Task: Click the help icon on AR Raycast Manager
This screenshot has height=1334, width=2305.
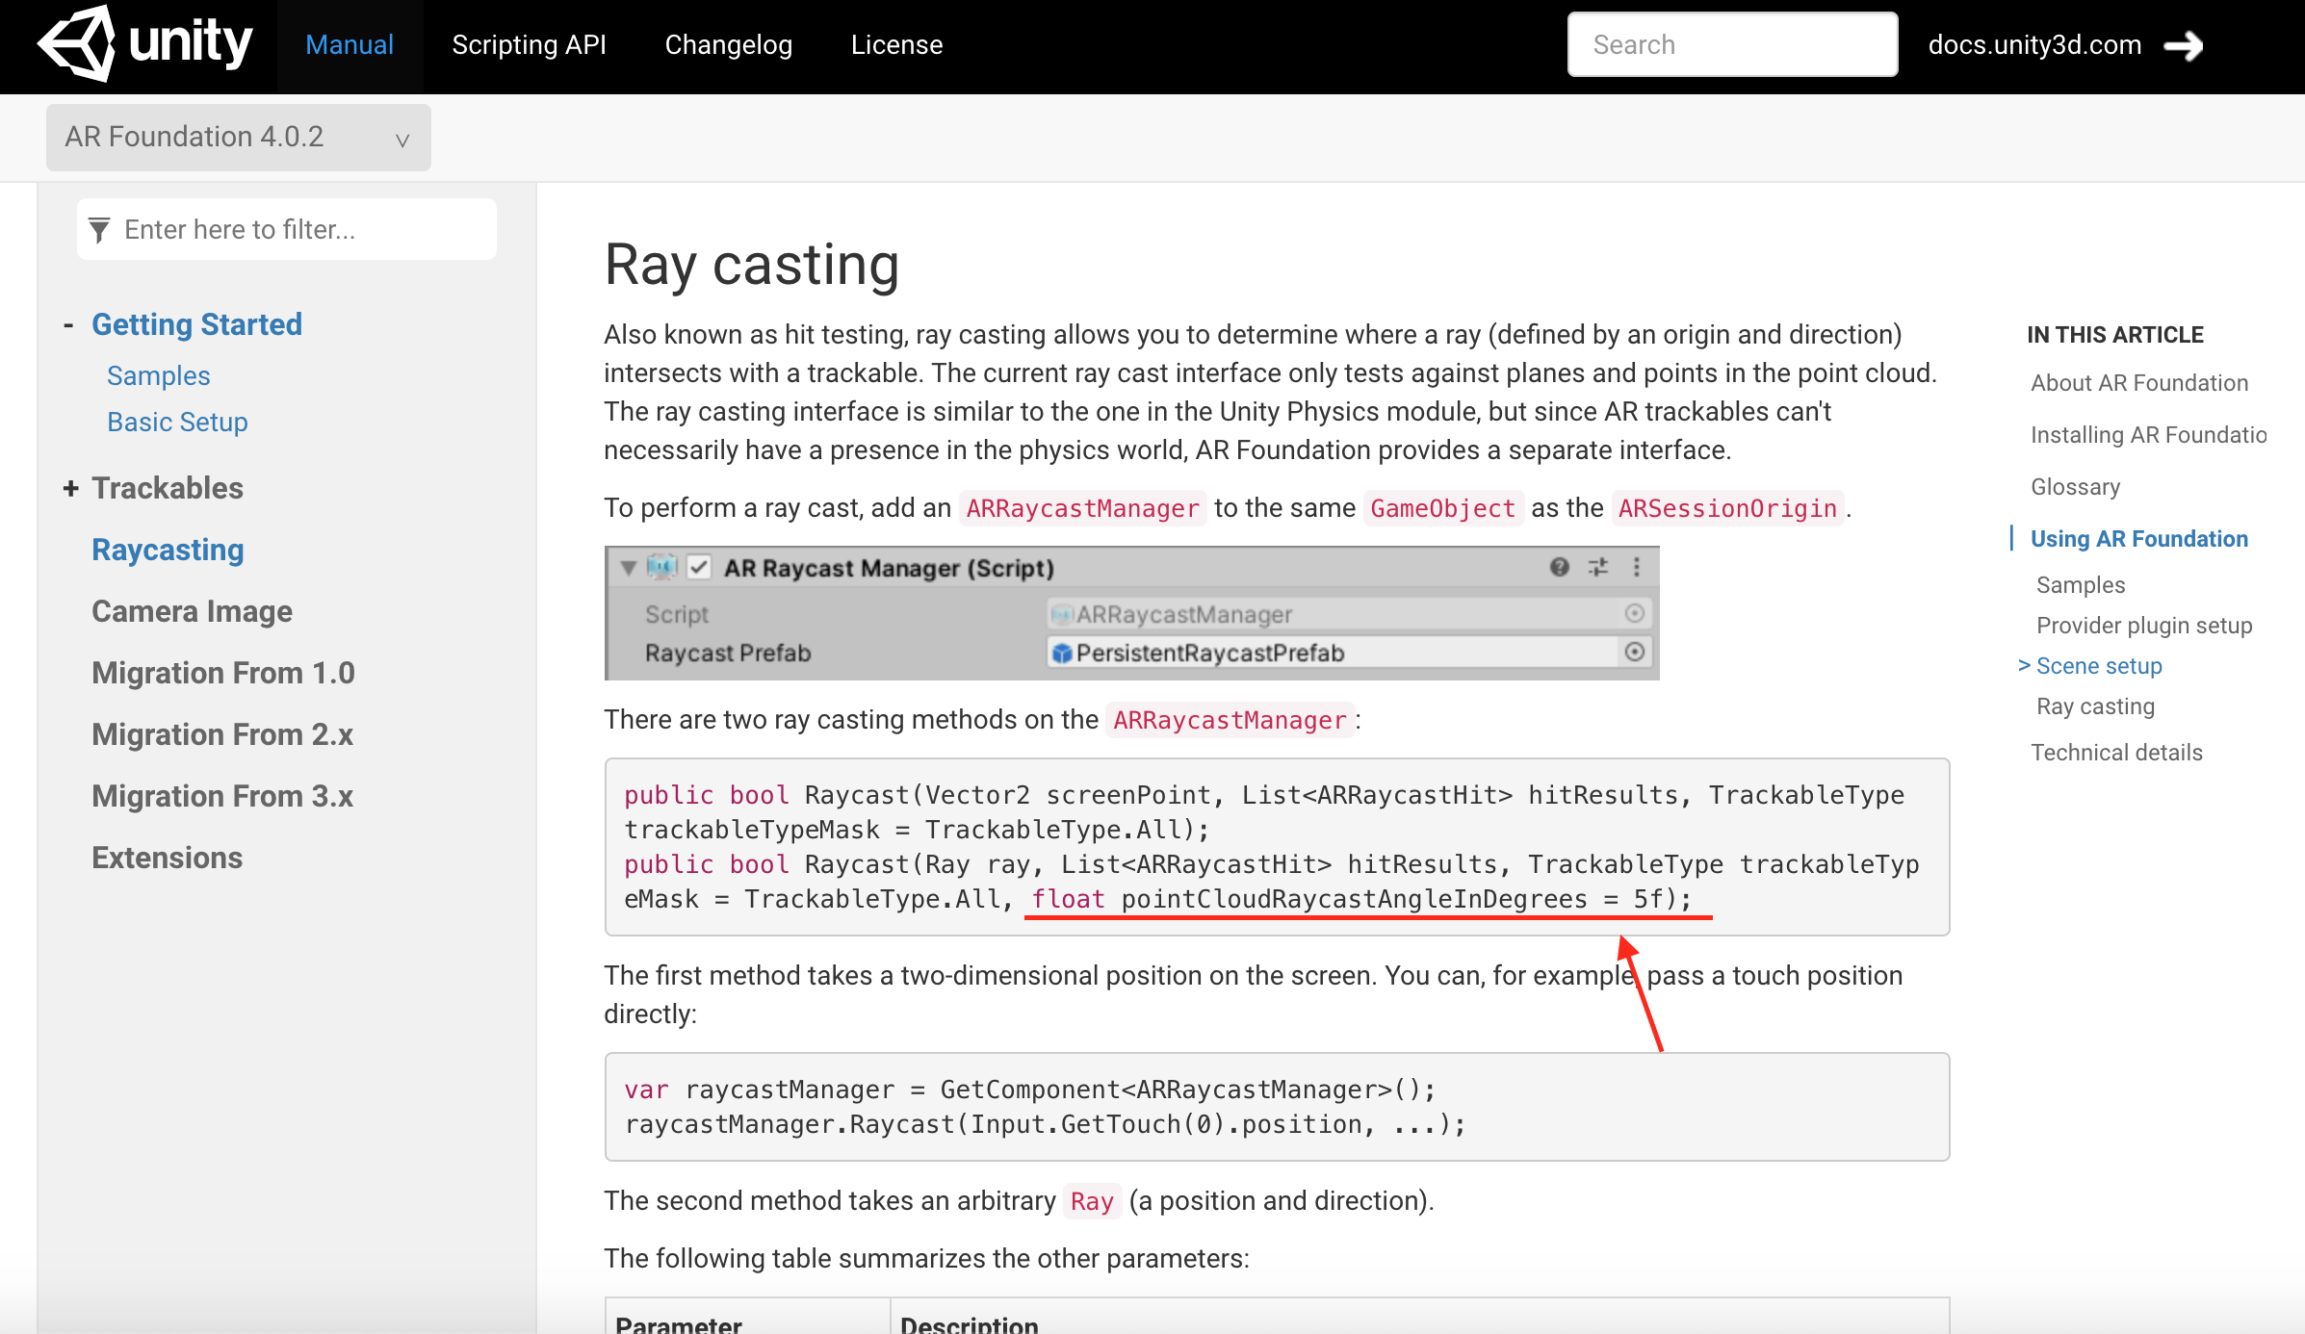Action: point(1559,568)
